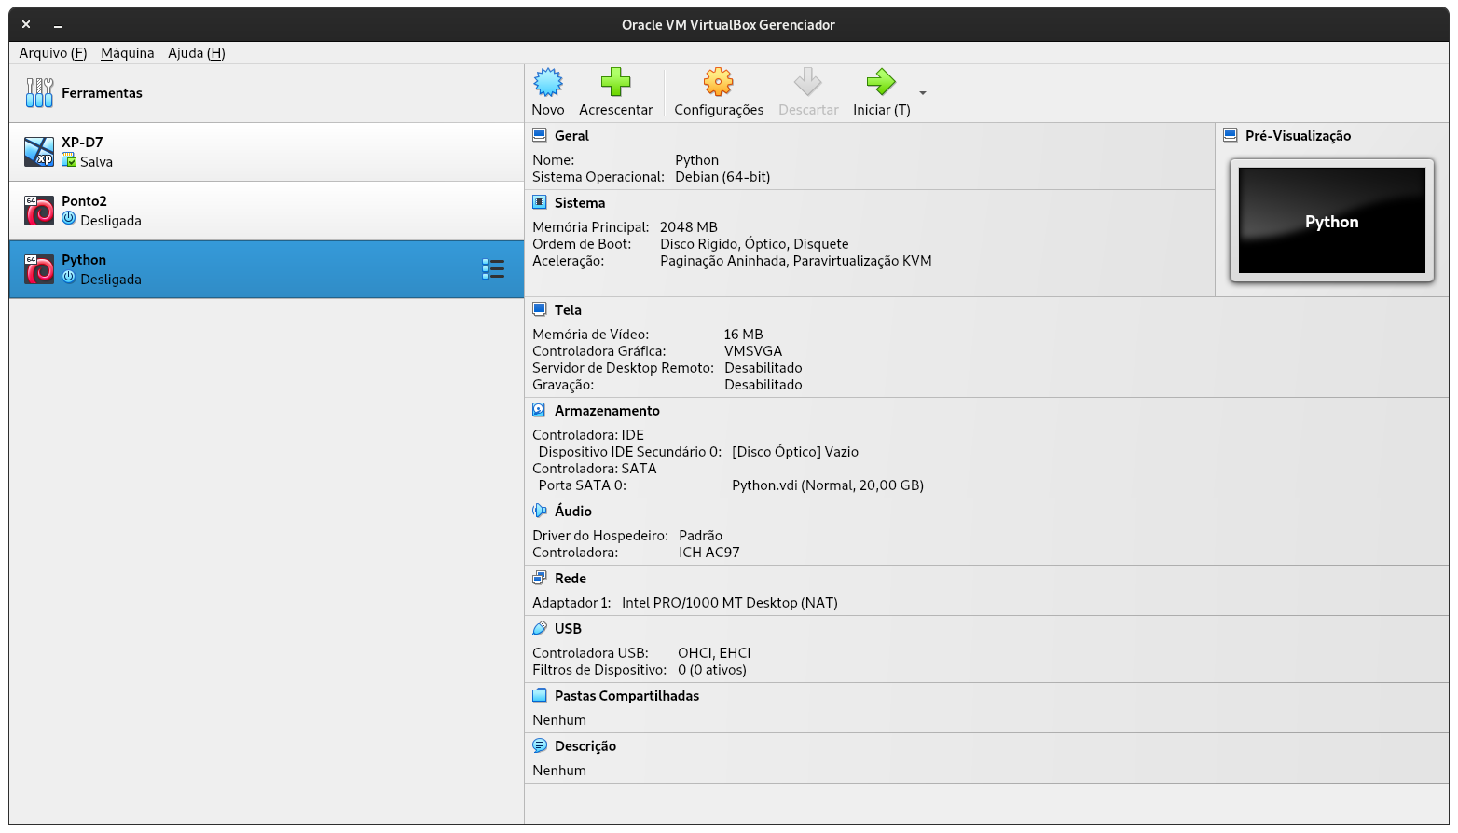The width and height of the screenshot is (1458, 833).
Task: Click the Pastas Compartilhadas folder icon
Action: point(539,695)
